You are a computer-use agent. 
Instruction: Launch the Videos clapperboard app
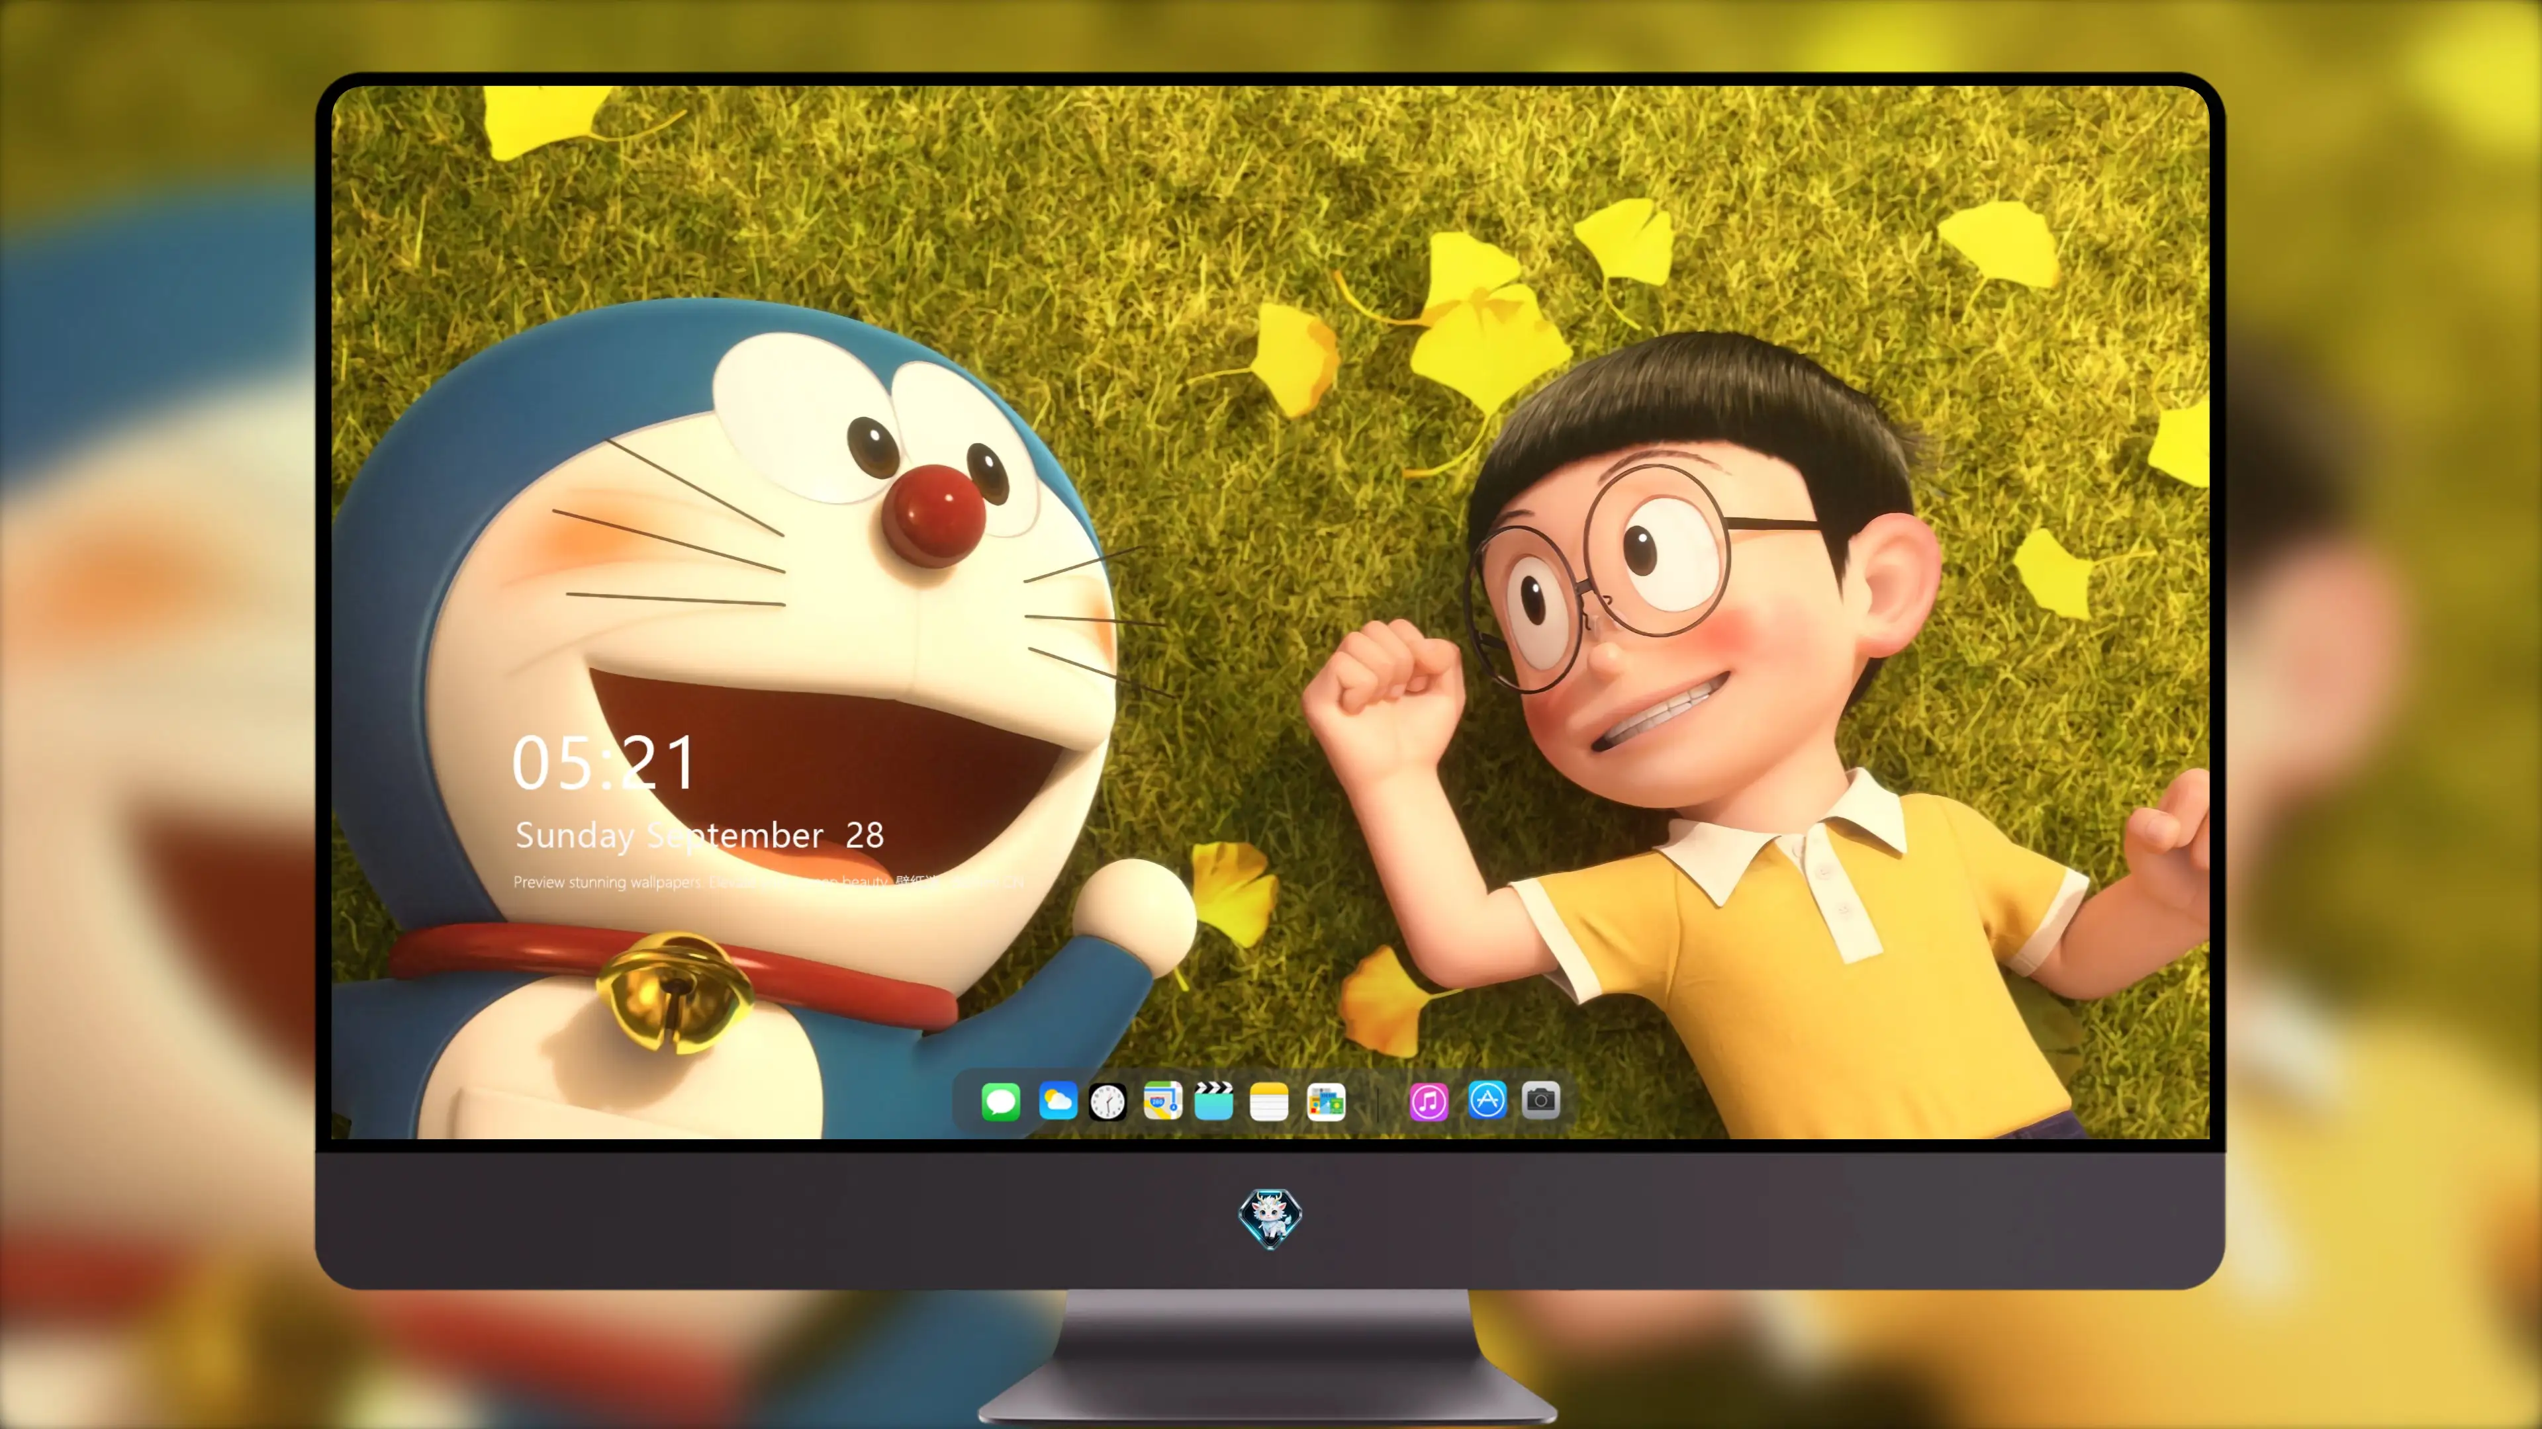click(1214, 1101)
